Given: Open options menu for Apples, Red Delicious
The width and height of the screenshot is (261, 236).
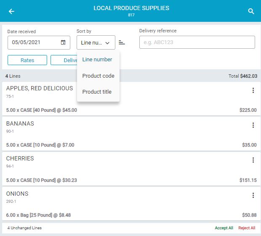Looking at the screenshot, I should [253, 90].
